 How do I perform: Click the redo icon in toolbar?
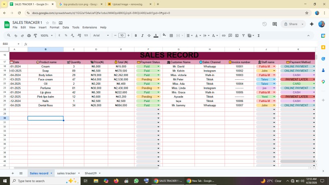22,36
